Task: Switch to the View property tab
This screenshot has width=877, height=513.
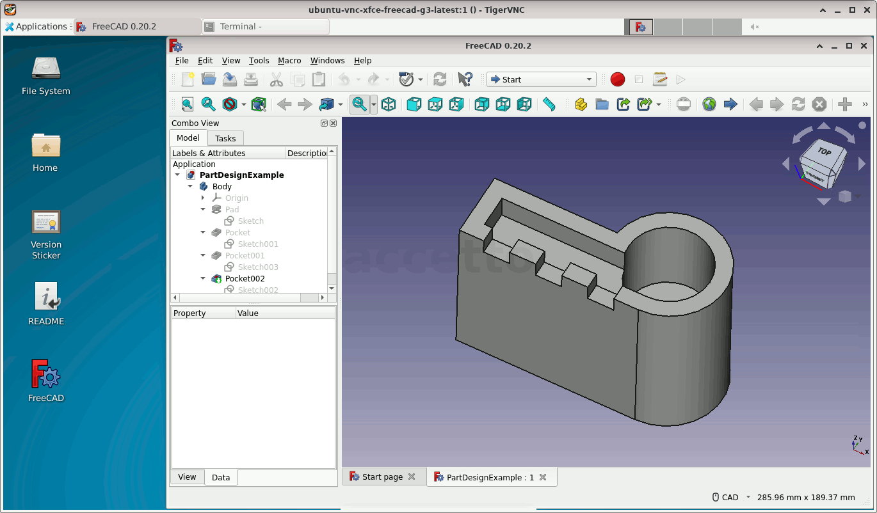Action: tap(187, 477)
